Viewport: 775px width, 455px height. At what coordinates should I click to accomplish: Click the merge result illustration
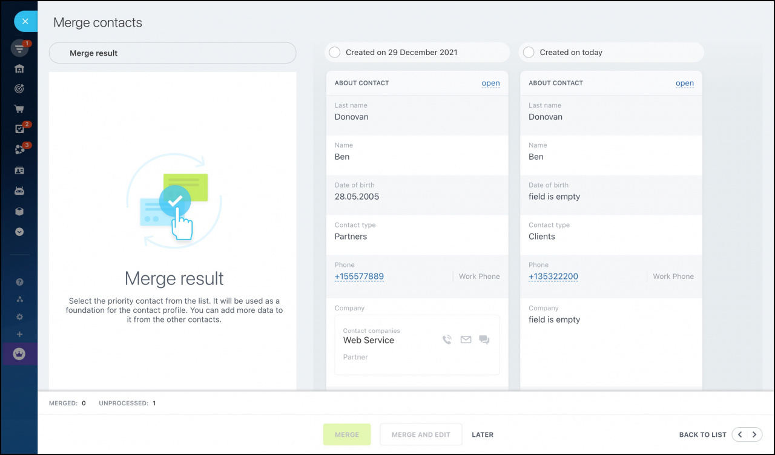(x=174, y=202)
